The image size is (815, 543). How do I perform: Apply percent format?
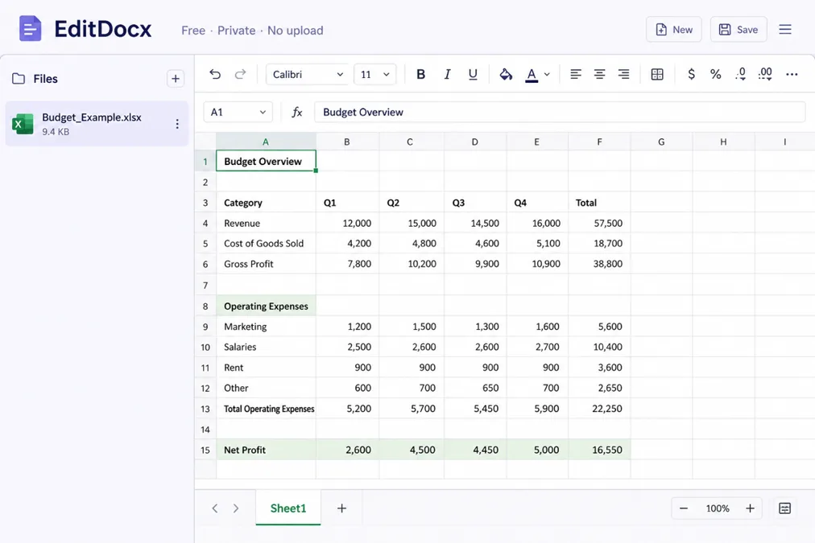716,74
